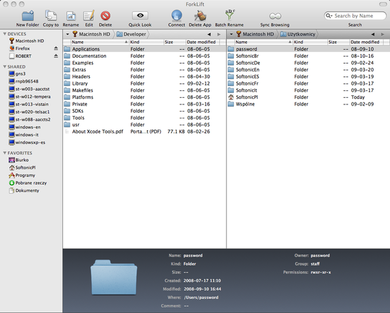Open Quick Look with the eye icon

pyautogui.click(x=140, y=16)
